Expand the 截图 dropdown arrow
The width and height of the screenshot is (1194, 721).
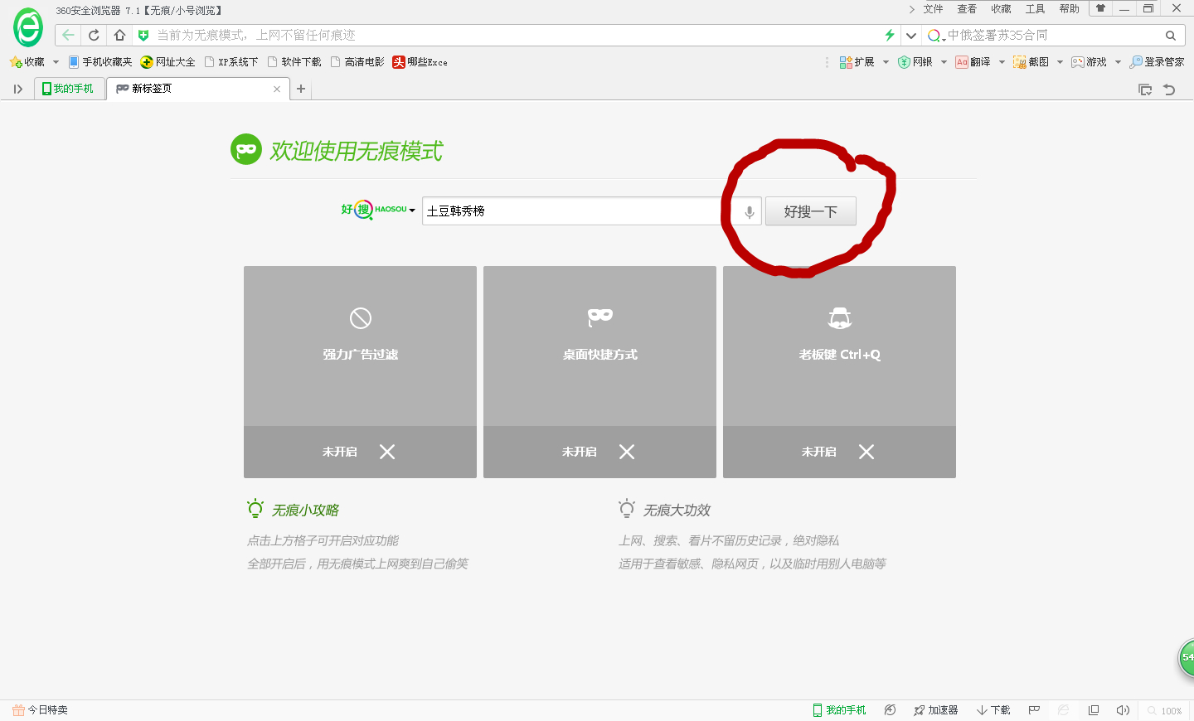click(x=1060, y=62)
